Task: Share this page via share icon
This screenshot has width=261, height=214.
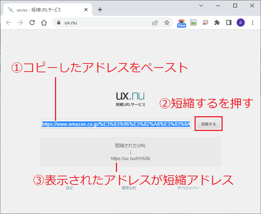Action: 155,23
